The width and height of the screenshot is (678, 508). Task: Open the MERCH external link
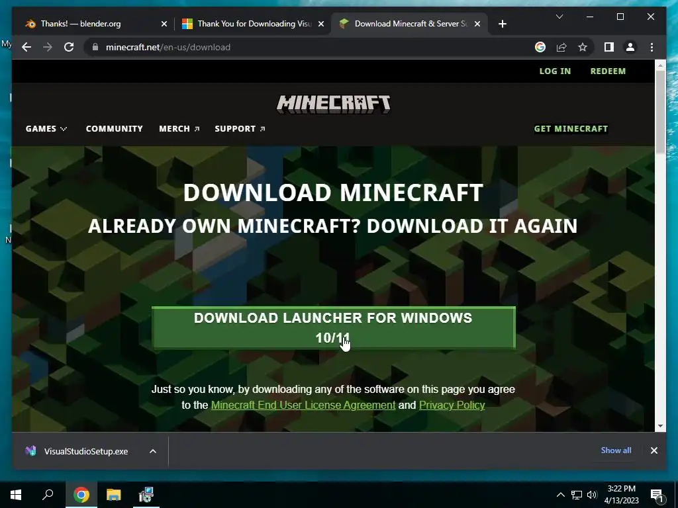179,129
